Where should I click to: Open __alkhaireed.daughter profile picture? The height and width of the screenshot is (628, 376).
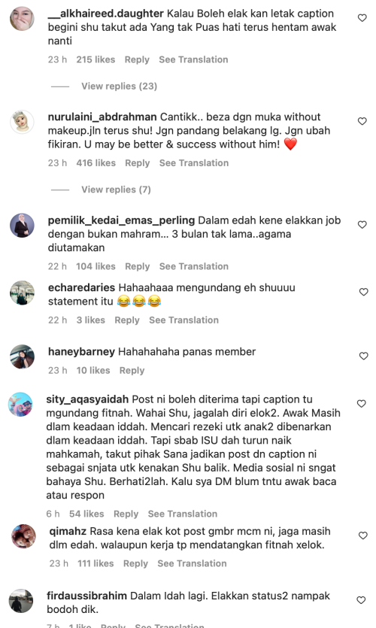click(22, 18)
